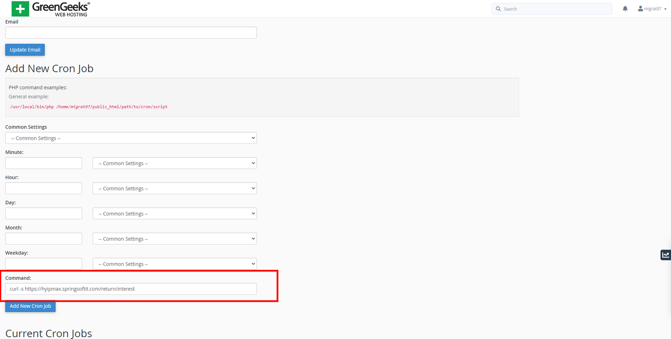
Task: Click into the Minute text field
Action: [44, 163]
